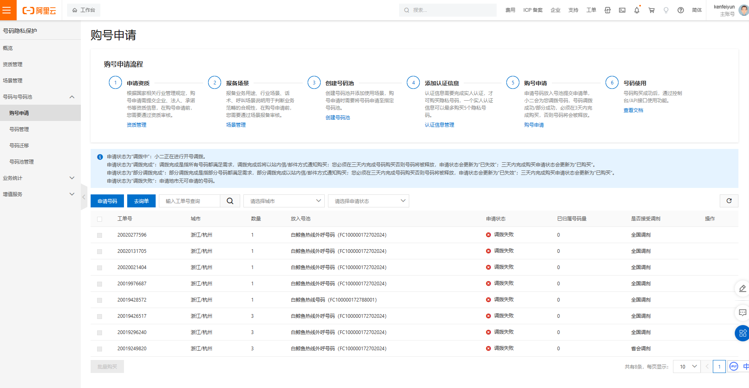This screenshot has width=749, height=388.
Task: Check the row for order 20020021404
Action: point(100,268)
